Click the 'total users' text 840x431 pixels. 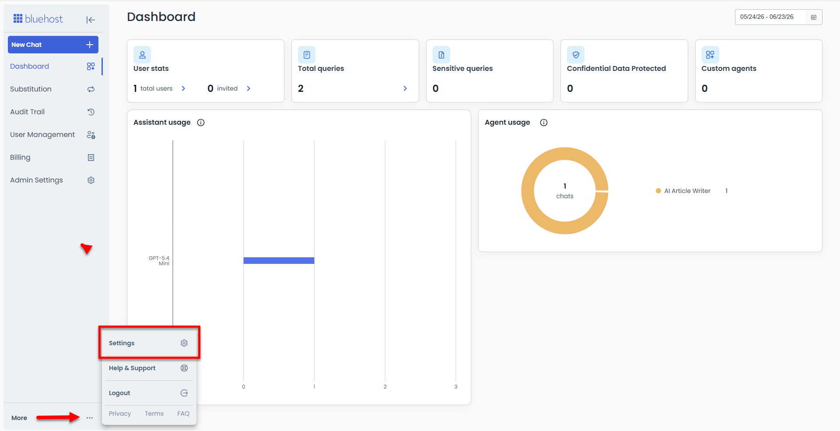click(x=156, y=88)
